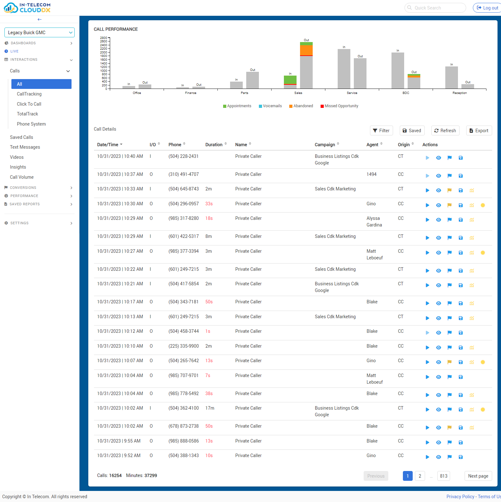Click the sun badge on 10:30 AM call
This screenshot has height=502, width=501.
[x=483, y=205]
